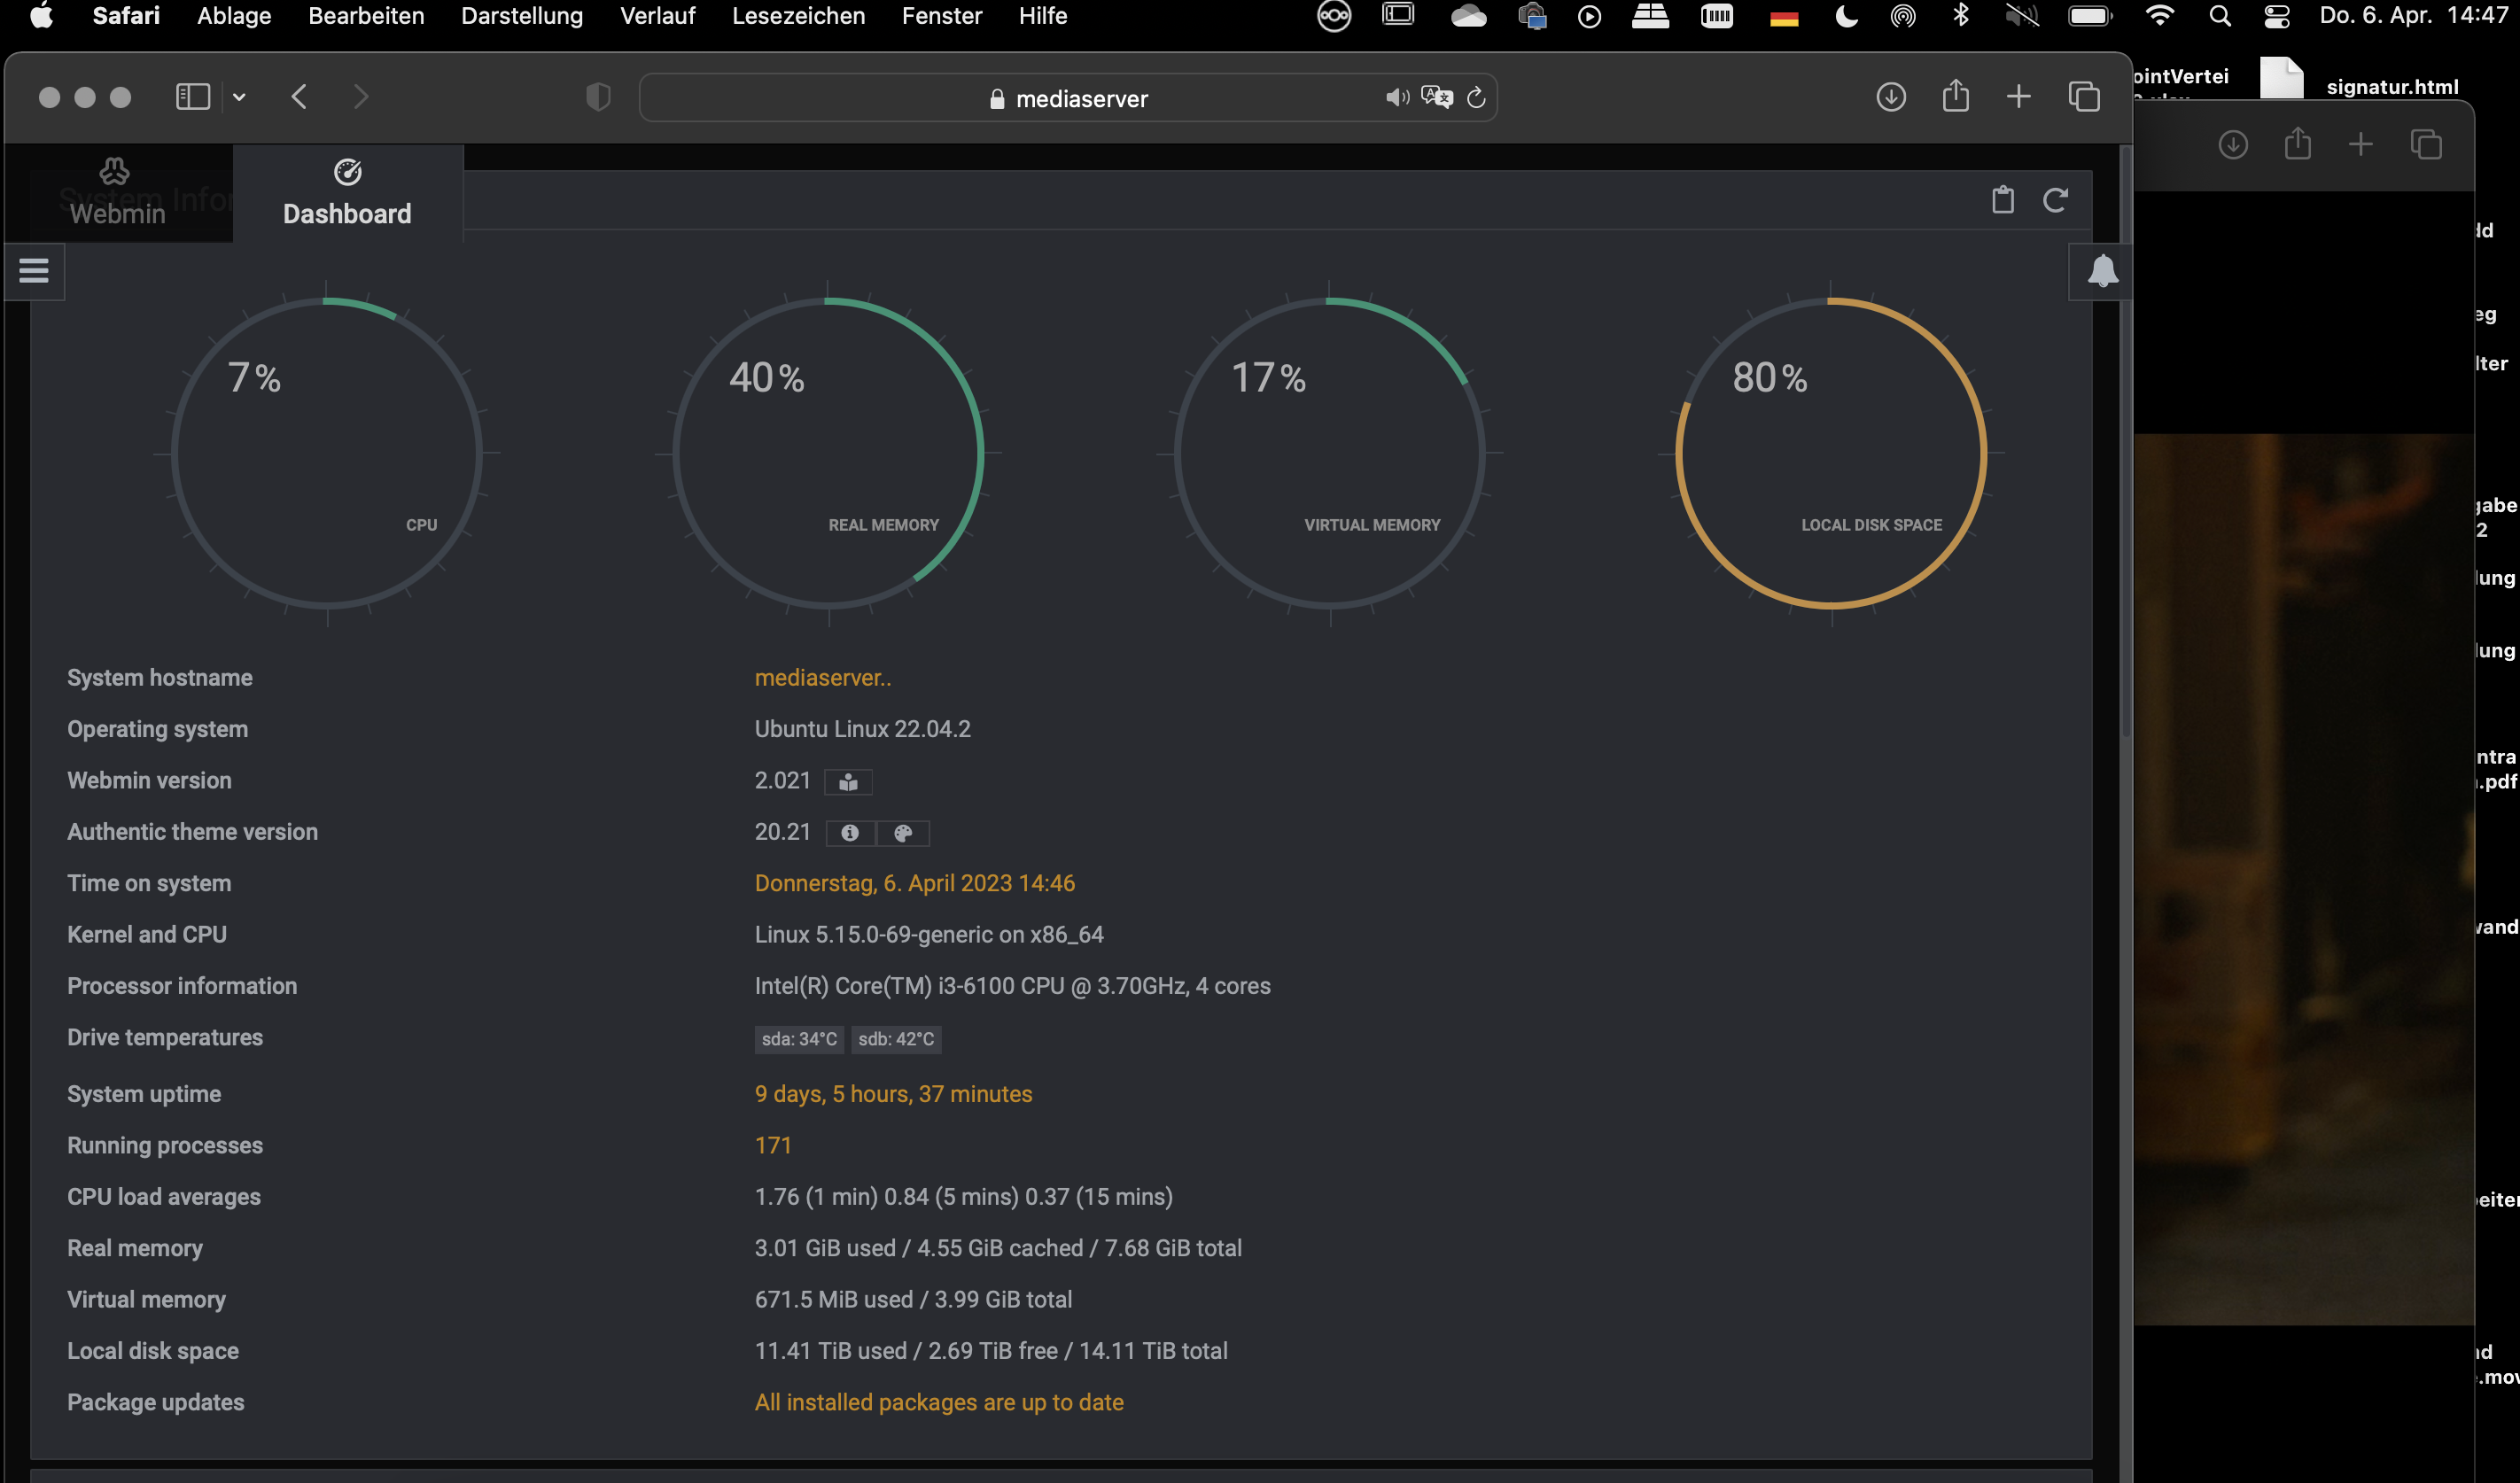Toggle dark mode via the moon menu bar icon

click(1846, 16)
